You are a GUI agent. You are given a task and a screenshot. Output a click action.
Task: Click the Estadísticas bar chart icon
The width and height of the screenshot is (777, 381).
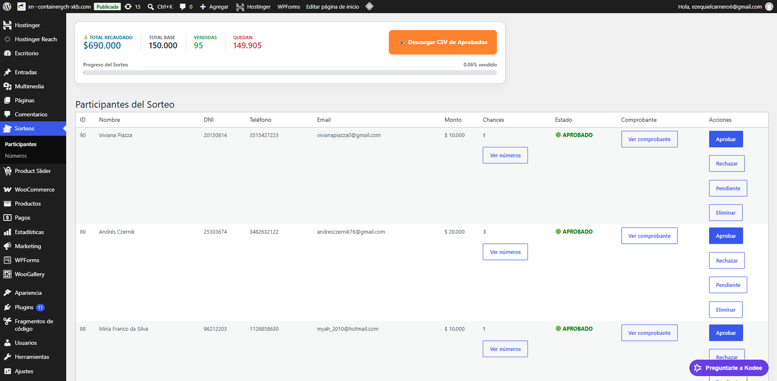click(7, 232)
